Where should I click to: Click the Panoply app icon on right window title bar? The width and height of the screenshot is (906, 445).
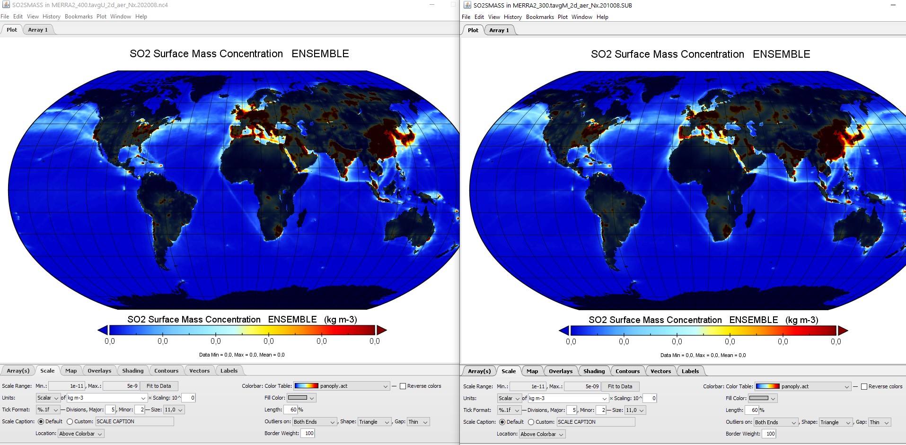pyautogui.click(x=468, y=5)
